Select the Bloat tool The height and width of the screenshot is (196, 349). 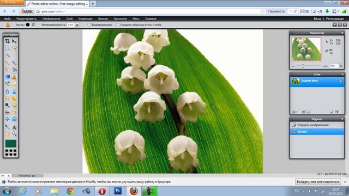pos(7,119)
